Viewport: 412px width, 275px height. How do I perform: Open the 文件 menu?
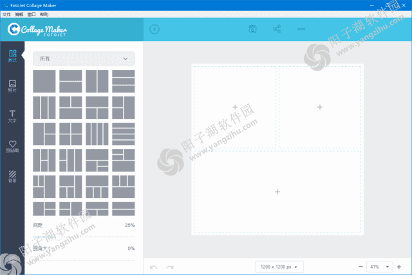[x=6, y=14]
